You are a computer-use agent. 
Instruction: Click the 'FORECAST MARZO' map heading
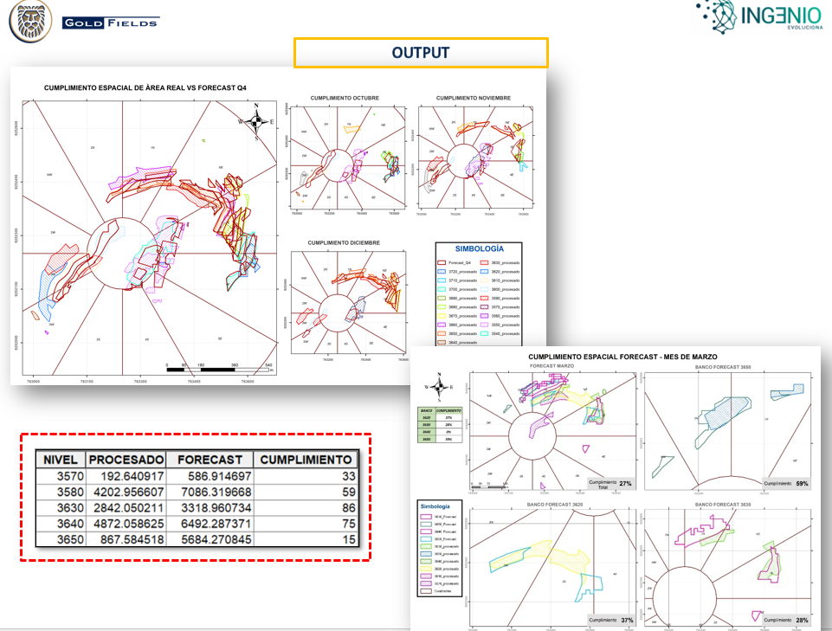click(x=551, y=366)
